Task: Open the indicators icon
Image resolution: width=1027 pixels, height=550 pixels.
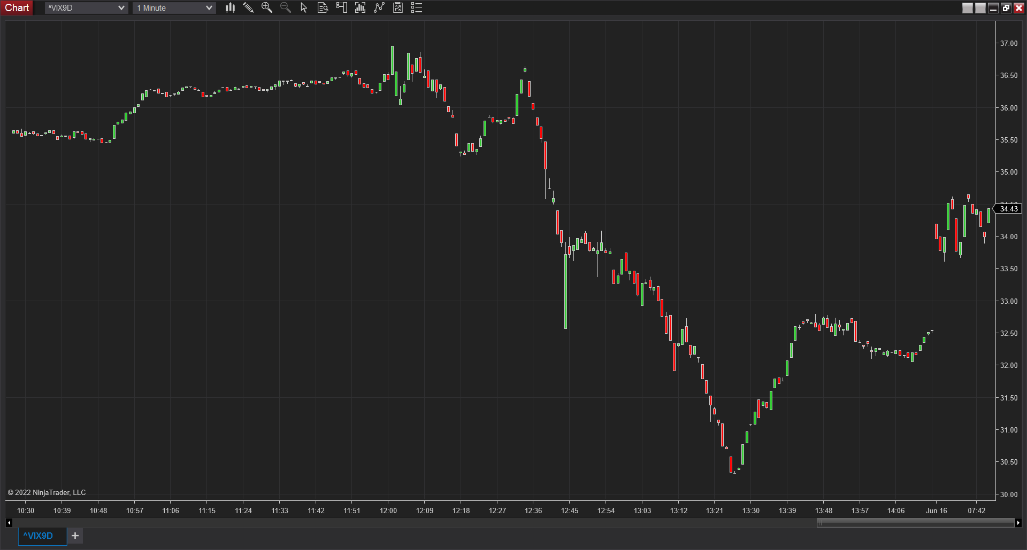Action: click(360, 7)
